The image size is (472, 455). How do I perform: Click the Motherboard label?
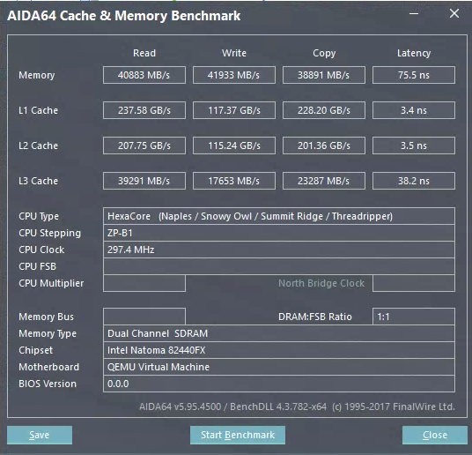(x=48, y=367)
